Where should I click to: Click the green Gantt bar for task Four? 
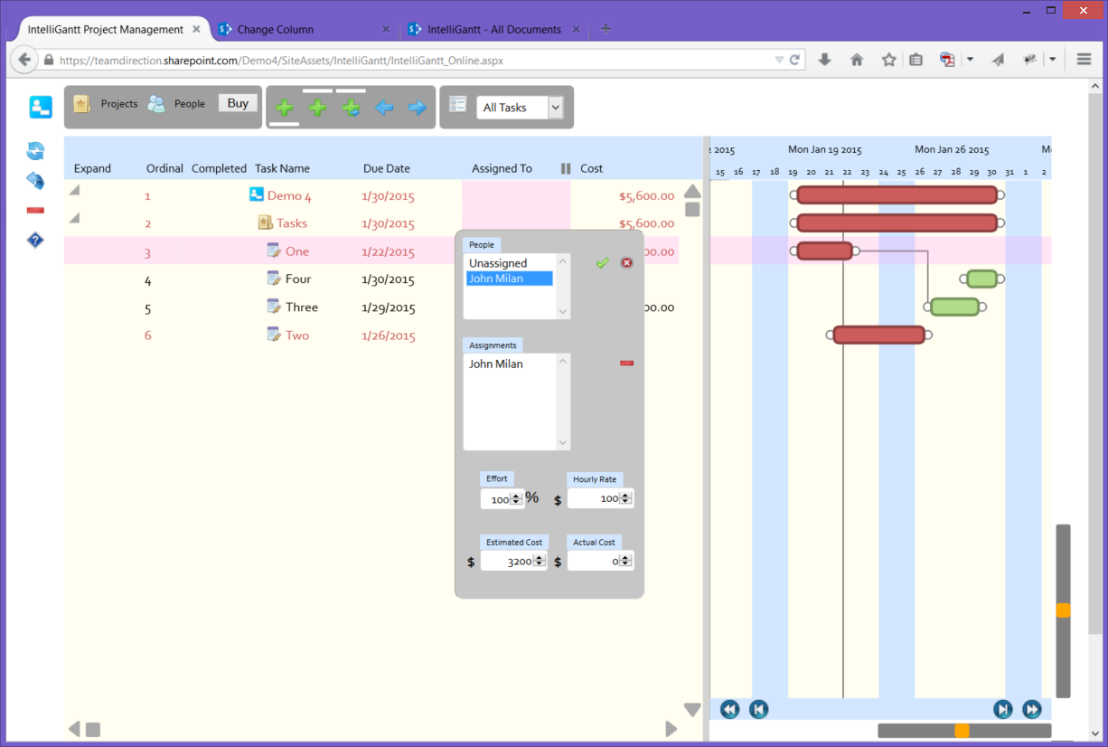(982, 279)
